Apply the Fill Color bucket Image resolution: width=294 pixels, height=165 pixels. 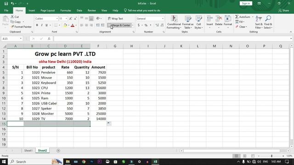pos(65,25)
